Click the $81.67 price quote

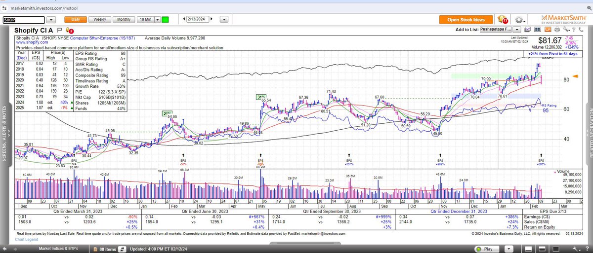click(550, 40)
